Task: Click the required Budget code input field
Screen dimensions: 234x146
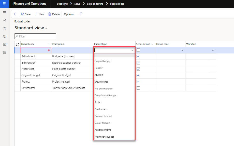Action: 36,50
